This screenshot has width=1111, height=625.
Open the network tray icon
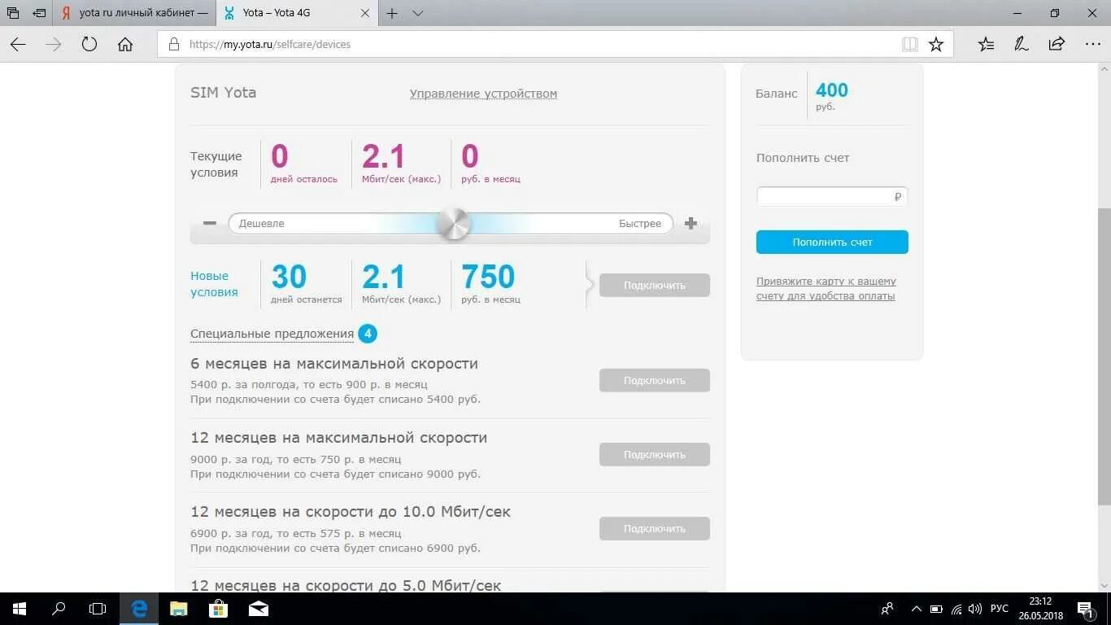[956, 609]
